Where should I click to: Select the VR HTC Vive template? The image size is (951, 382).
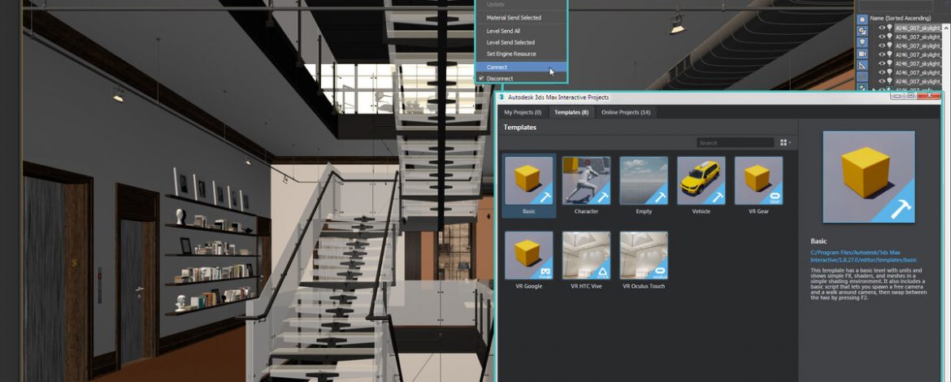click(x=586, y=255)
